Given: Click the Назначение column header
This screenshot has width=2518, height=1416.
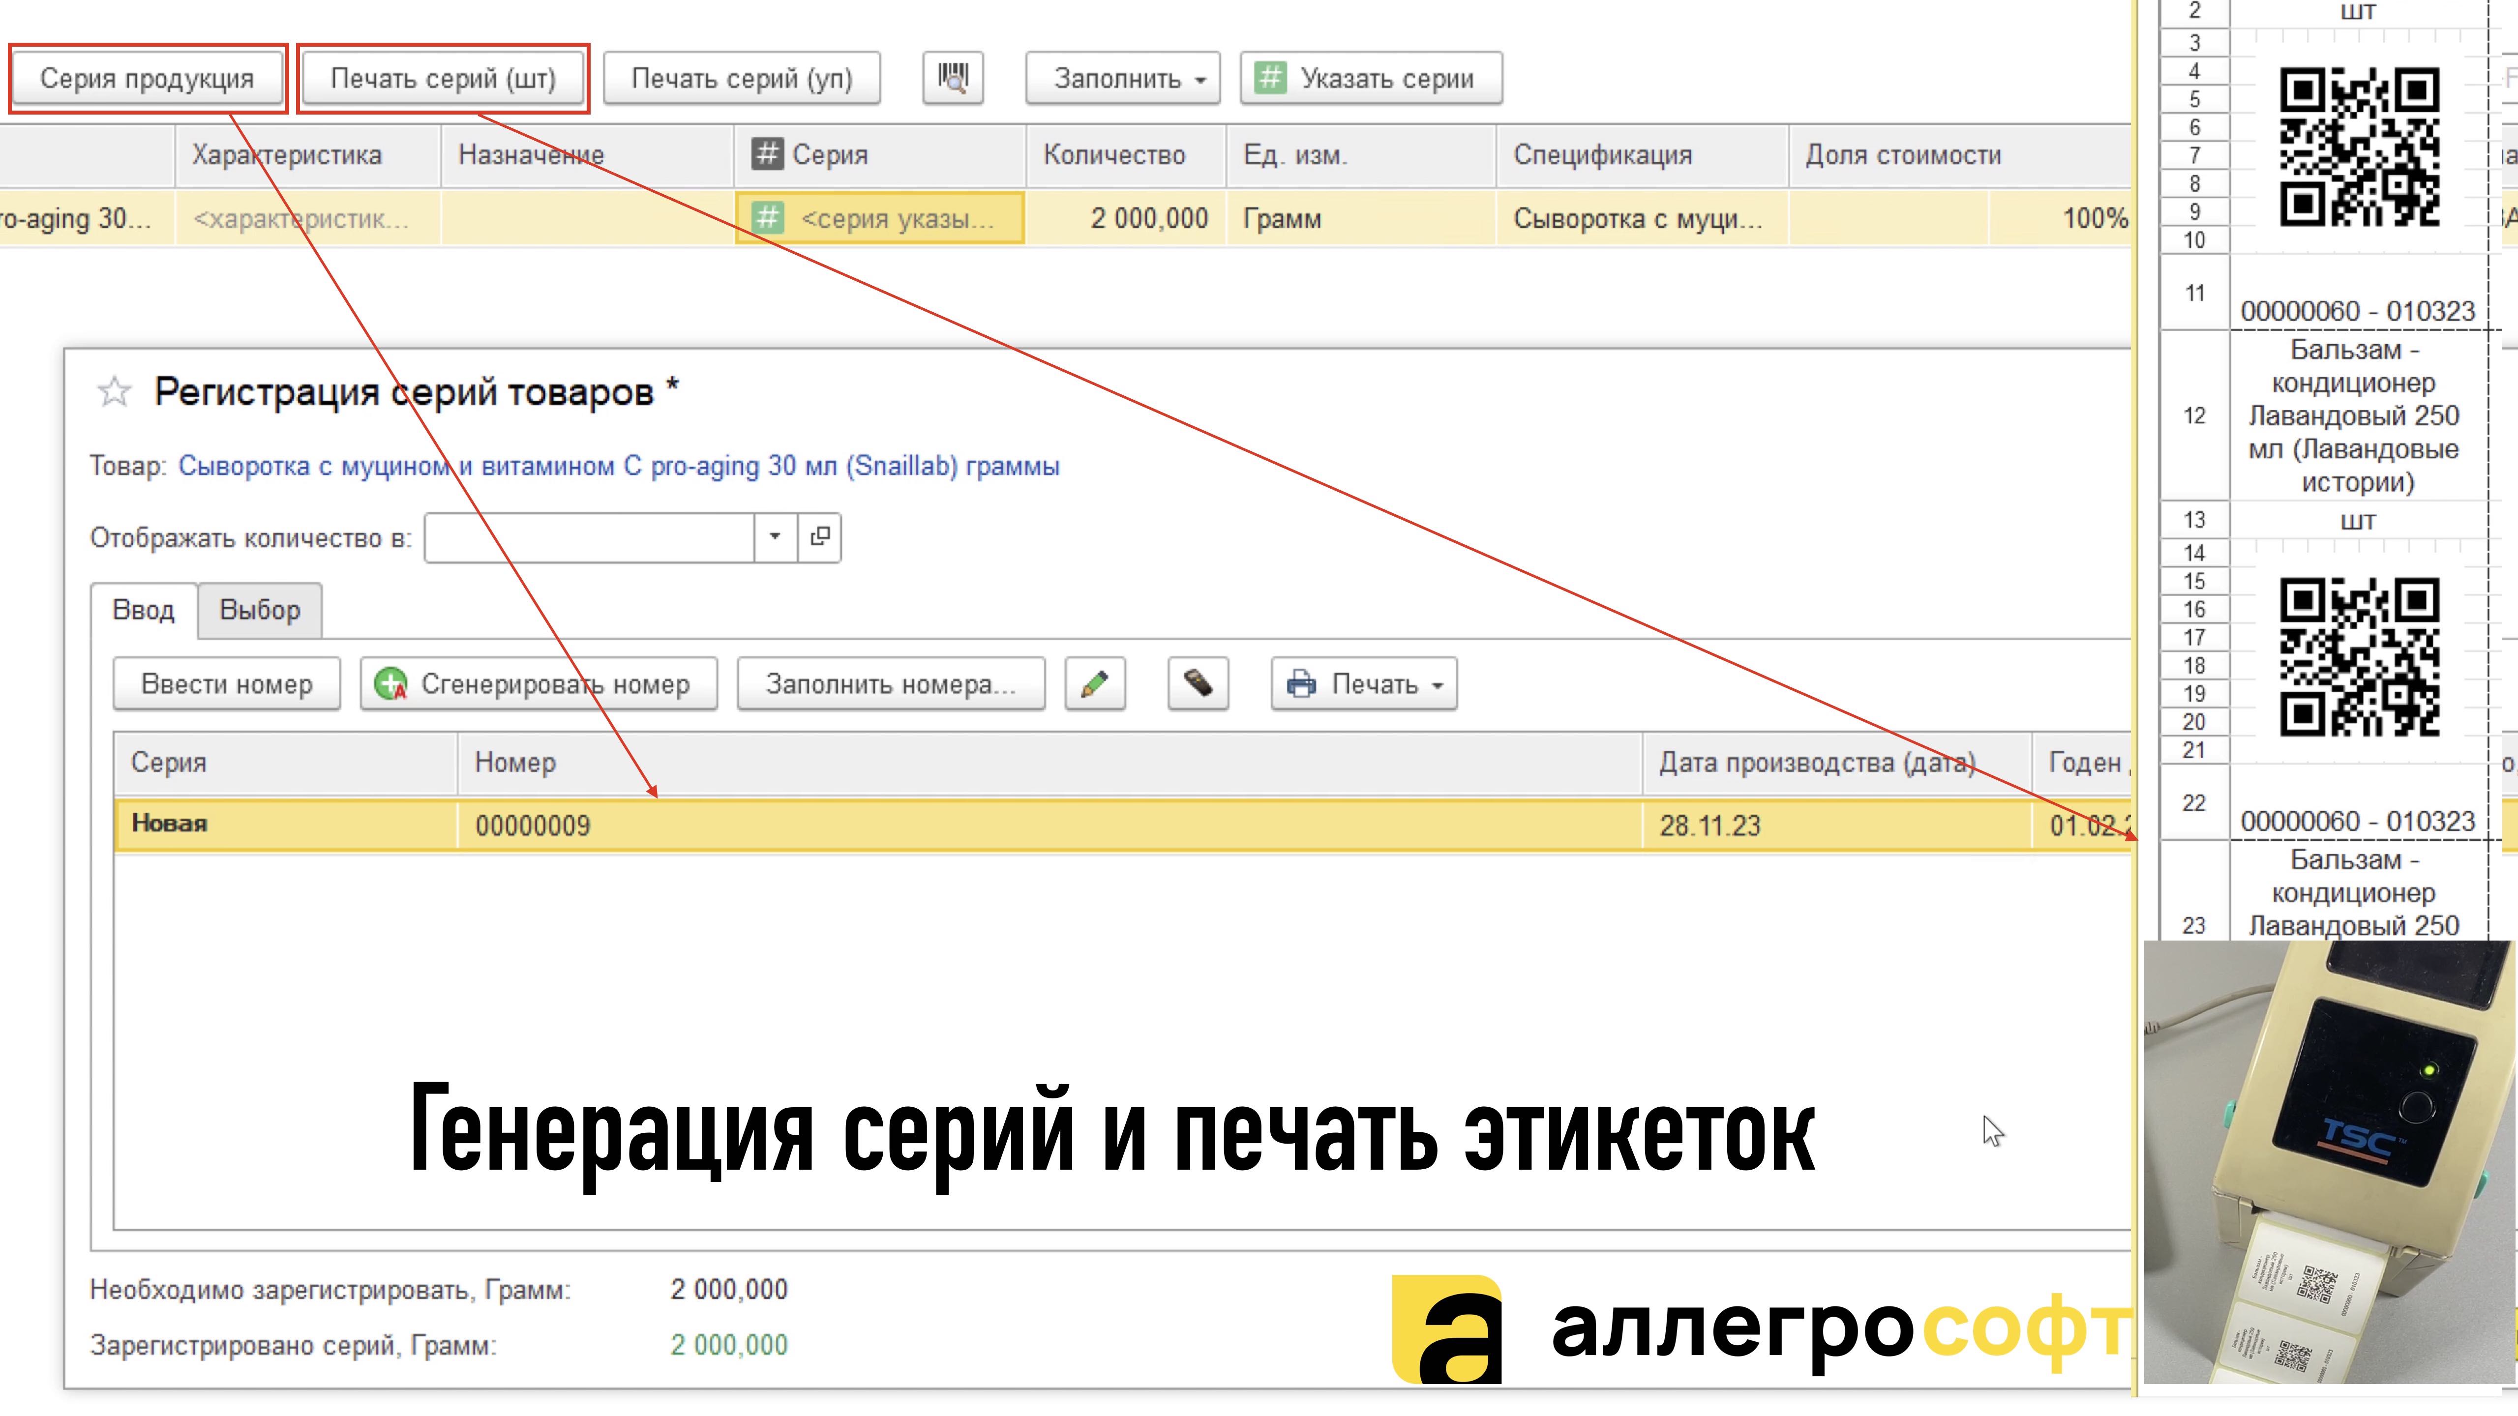Looking at the screenshot, I should [x=587, y=154].
